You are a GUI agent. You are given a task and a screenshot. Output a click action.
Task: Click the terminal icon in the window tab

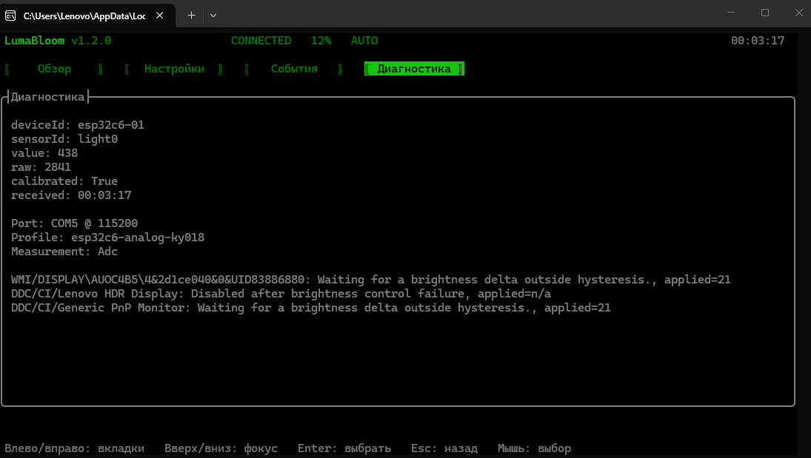tap(10, 16)
